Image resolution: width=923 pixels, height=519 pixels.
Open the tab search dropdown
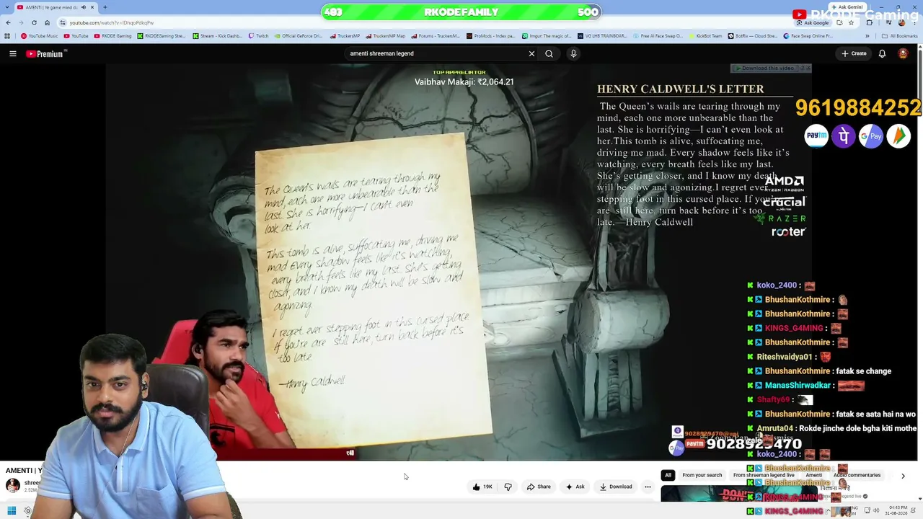[7, 7]
